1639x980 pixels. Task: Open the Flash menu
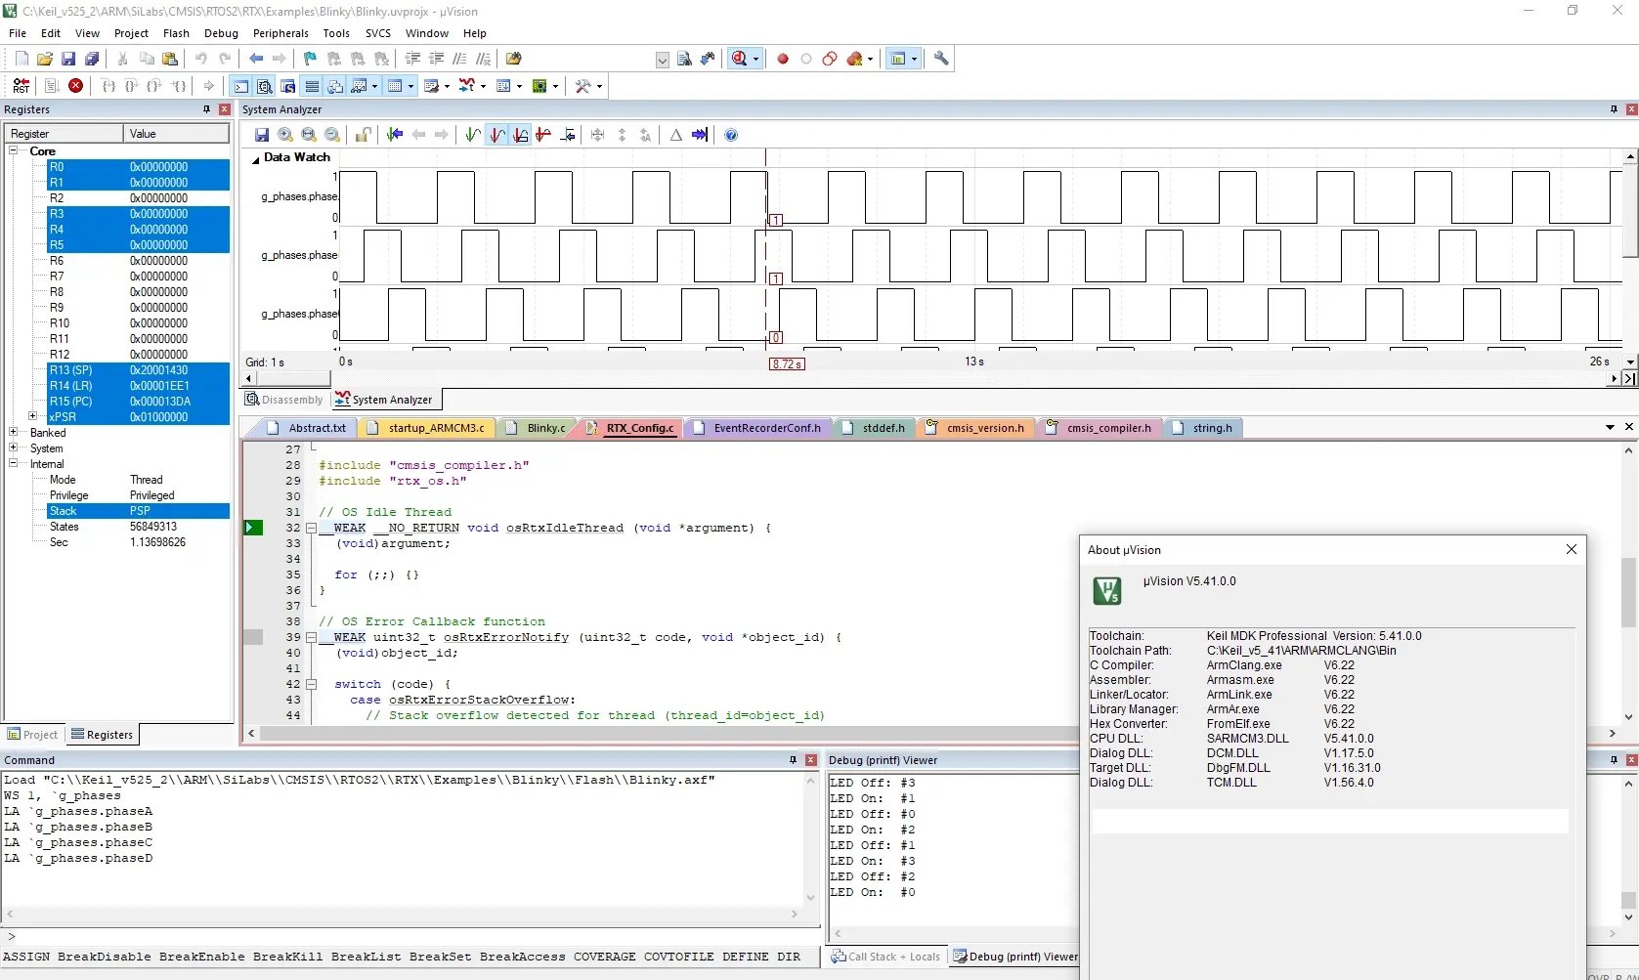coord(176,33)
